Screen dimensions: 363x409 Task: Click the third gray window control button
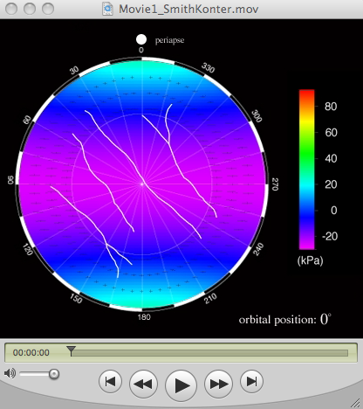48,9
